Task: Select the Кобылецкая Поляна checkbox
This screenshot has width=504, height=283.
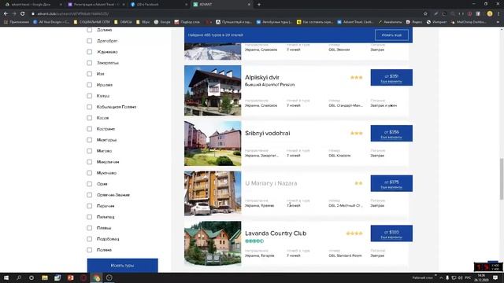Action: [89, 107]
